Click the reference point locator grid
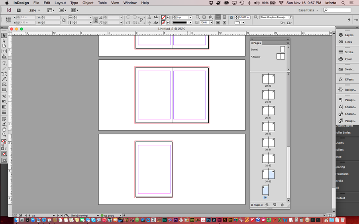This screenshot has width=359, height=224. click(8, 20)
